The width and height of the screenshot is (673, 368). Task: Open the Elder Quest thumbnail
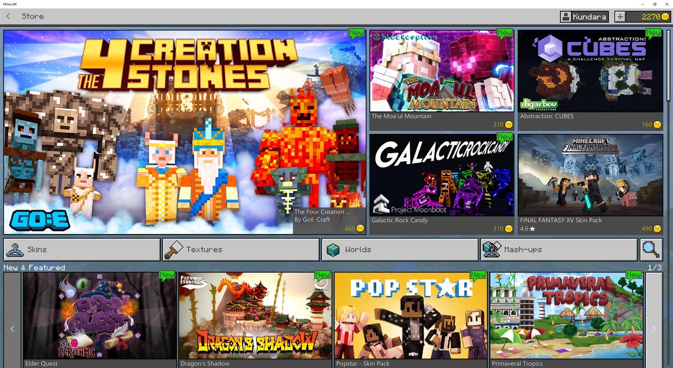click(99, 316)
